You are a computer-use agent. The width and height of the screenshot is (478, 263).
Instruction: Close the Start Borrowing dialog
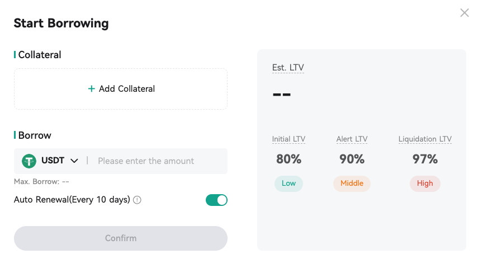coord(464,13)
